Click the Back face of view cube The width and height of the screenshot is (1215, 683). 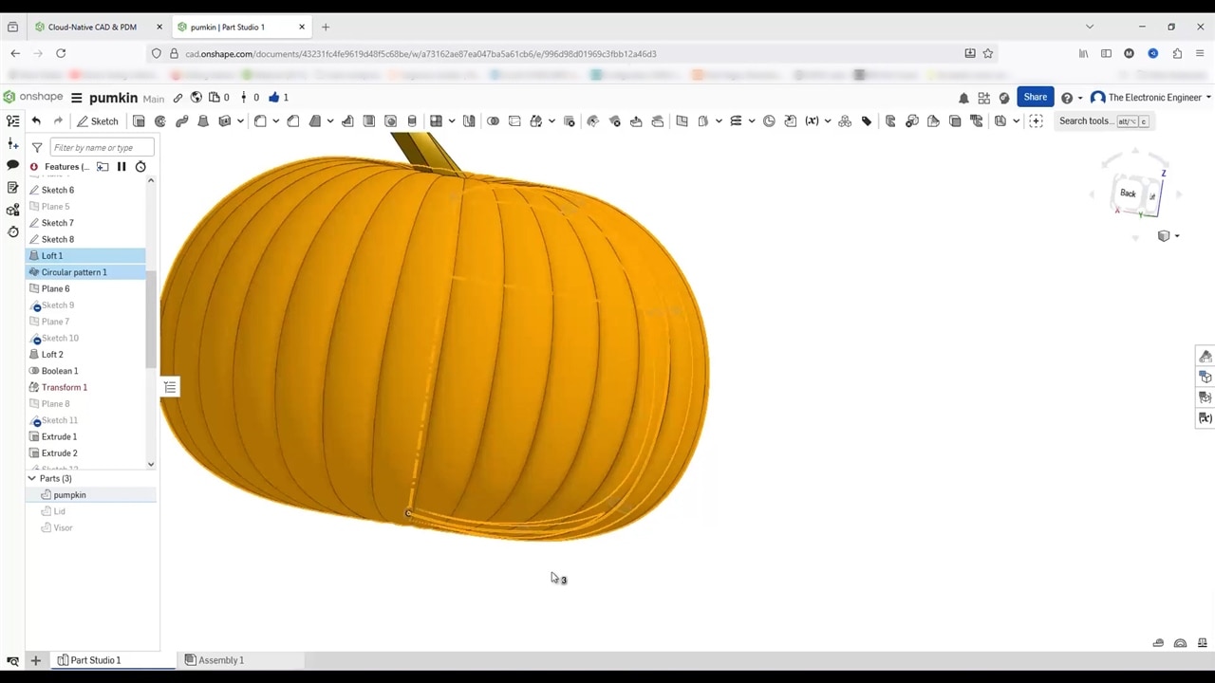tap(1128, 194)
